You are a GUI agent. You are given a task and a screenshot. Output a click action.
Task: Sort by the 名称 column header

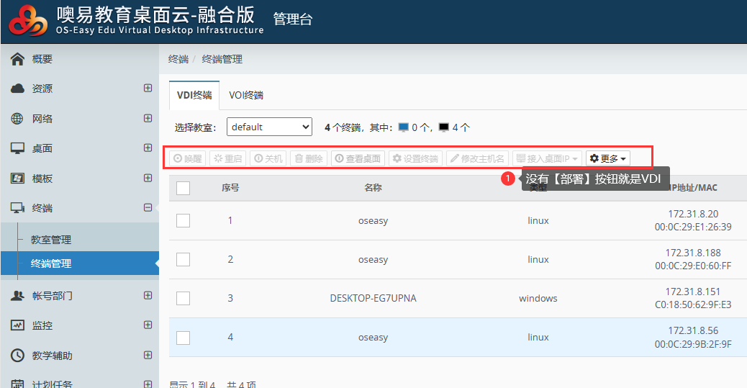373,188
